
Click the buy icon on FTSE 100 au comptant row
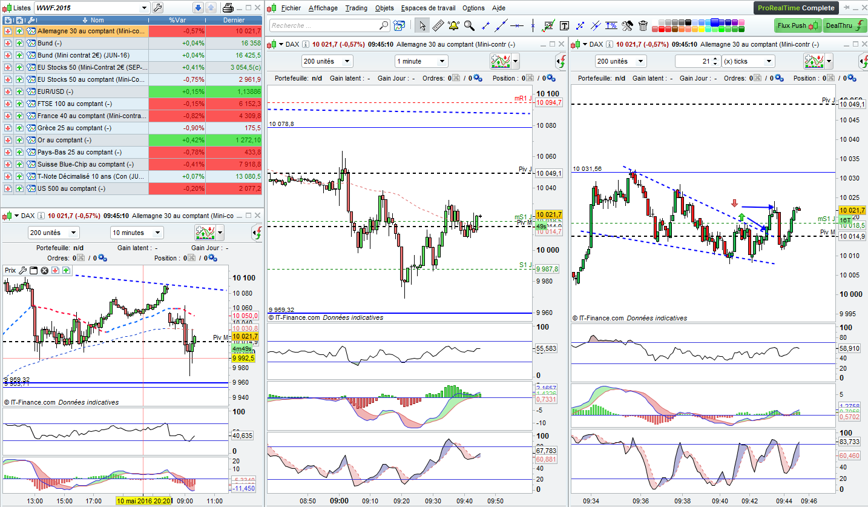pyautogui.click(x=19, y=104)
